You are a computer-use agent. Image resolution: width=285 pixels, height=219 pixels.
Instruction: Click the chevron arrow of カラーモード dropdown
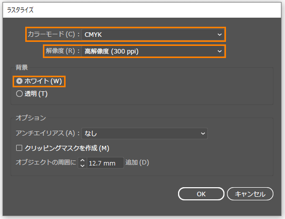(219, 34)
